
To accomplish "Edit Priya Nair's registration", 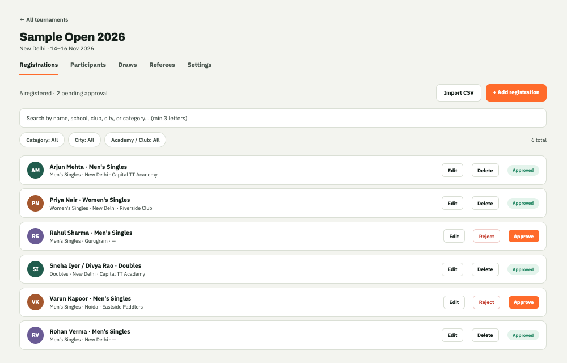I will pos(452,203).
